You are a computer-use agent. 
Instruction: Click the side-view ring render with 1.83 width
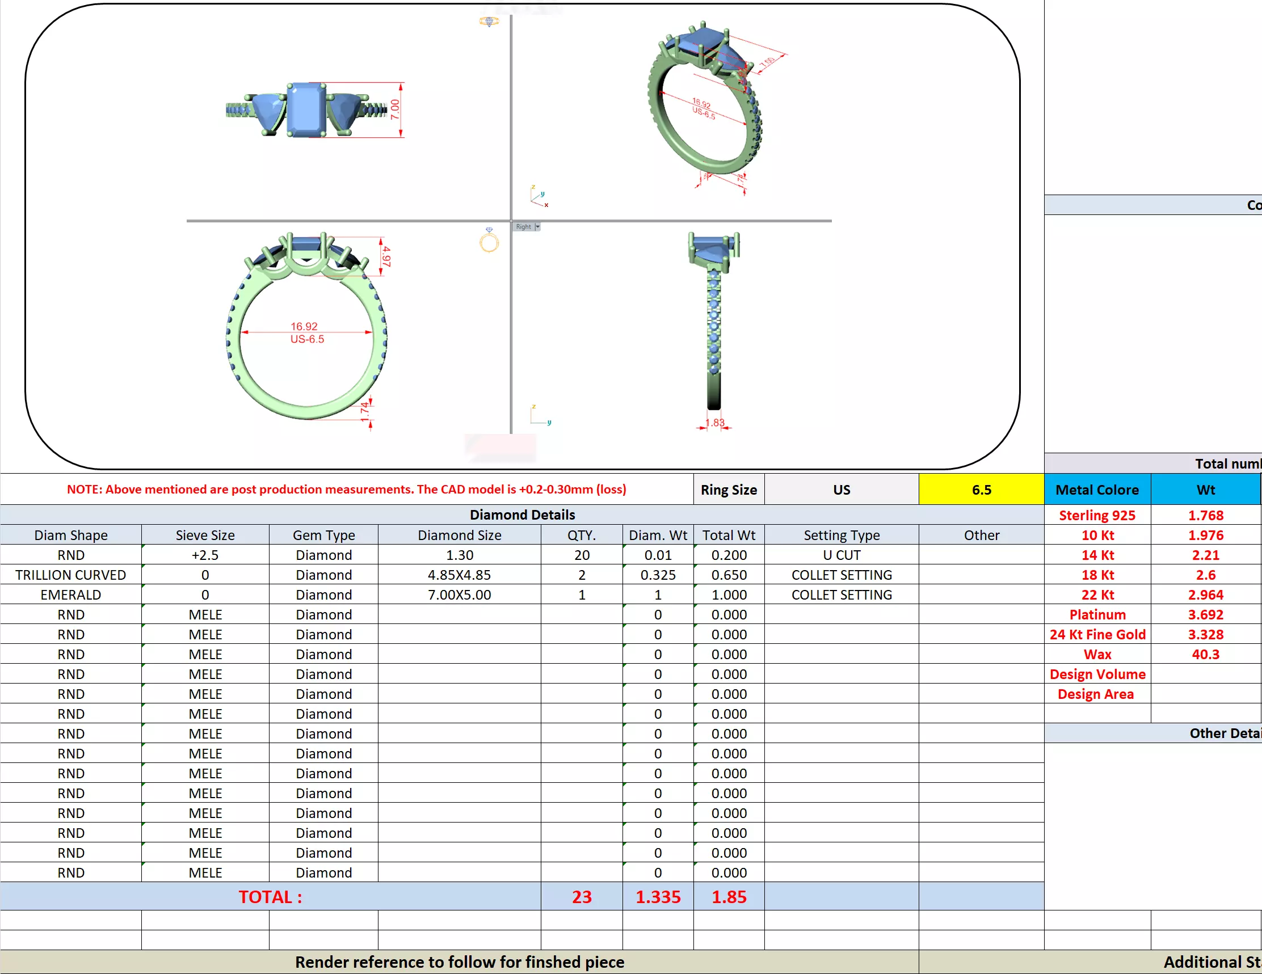point(714,321)
